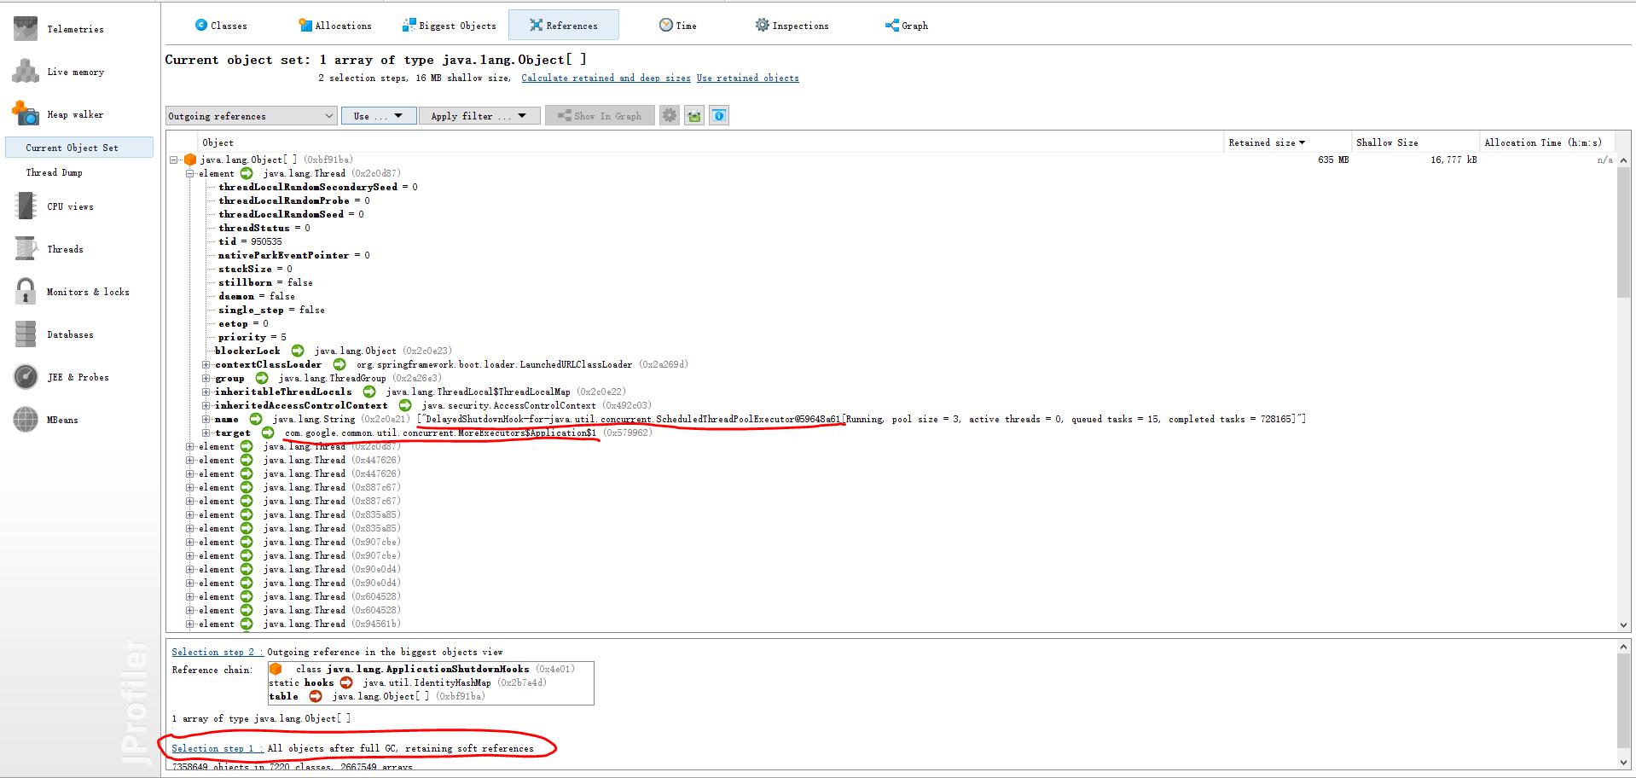This screenshot has height=778, width=1636.
Task: Click the export view icon in toolbar
Action: tap(694, 116)
